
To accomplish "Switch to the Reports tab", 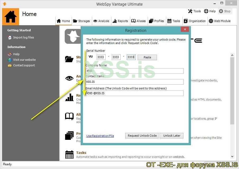I will (x=120, y=21).
